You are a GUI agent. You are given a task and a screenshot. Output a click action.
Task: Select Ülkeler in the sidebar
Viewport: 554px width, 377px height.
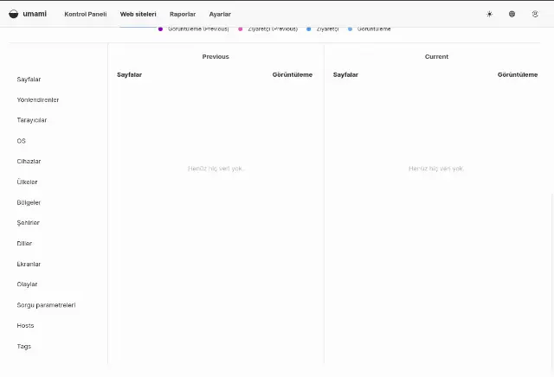[x=27, y=182]
